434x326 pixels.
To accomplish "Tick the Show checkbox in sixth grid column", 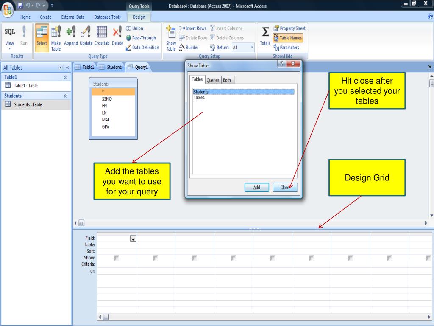I will pyautogui.click(x=312, y=258).
